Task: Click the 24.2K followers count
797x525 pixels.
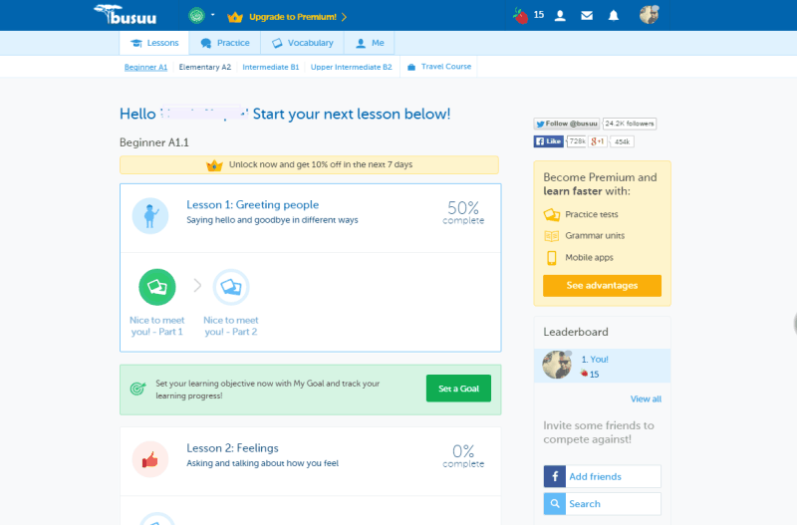Action: (x=630, y=124)
